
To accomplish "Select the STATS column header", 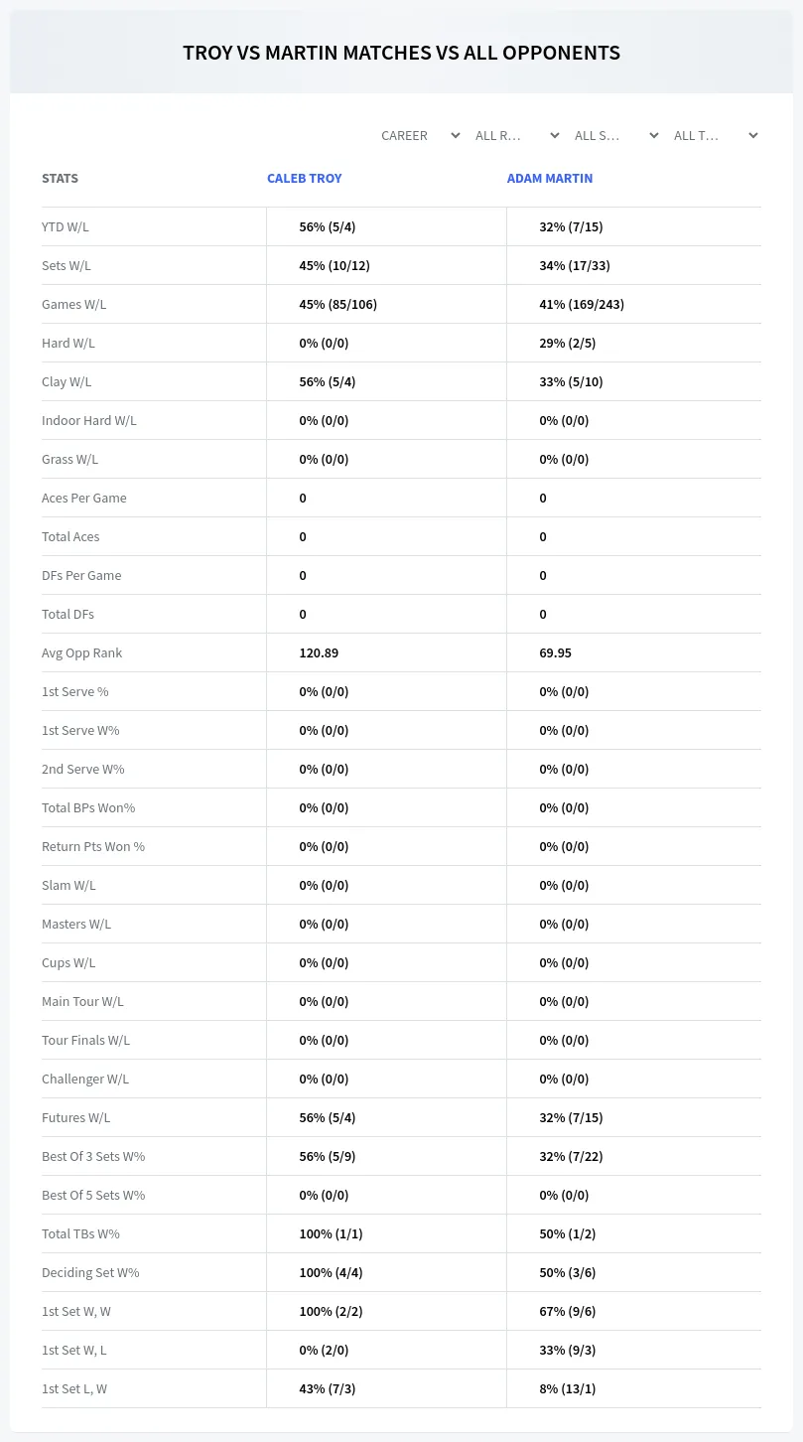I will click(x=60, y=179).
